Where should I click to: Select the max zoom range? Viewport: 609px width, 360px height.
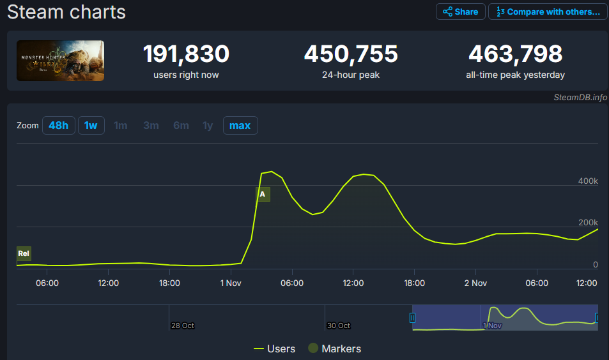(240, 125)
